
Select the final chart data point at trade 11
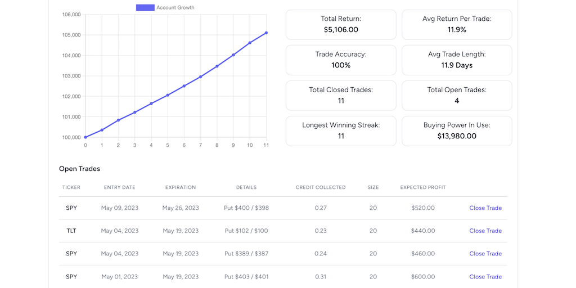click(x=266, y=33)
